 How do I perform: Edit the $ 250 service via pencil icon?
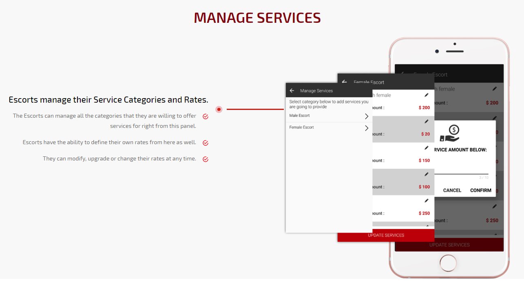(x=427, y=200)
